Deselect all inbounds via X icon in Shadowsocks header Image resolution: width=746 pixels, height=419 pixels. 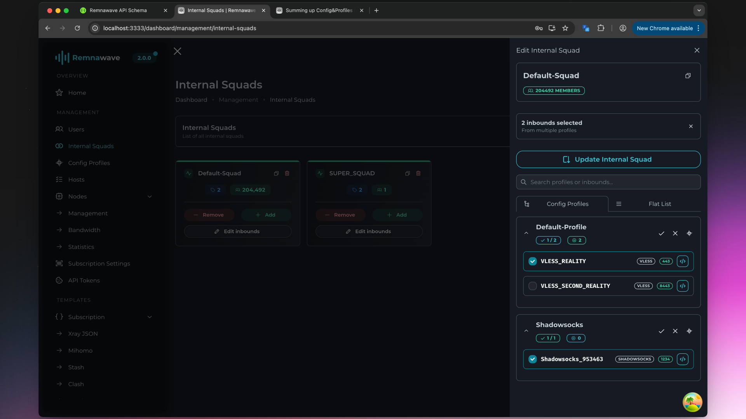pos(675,331)
